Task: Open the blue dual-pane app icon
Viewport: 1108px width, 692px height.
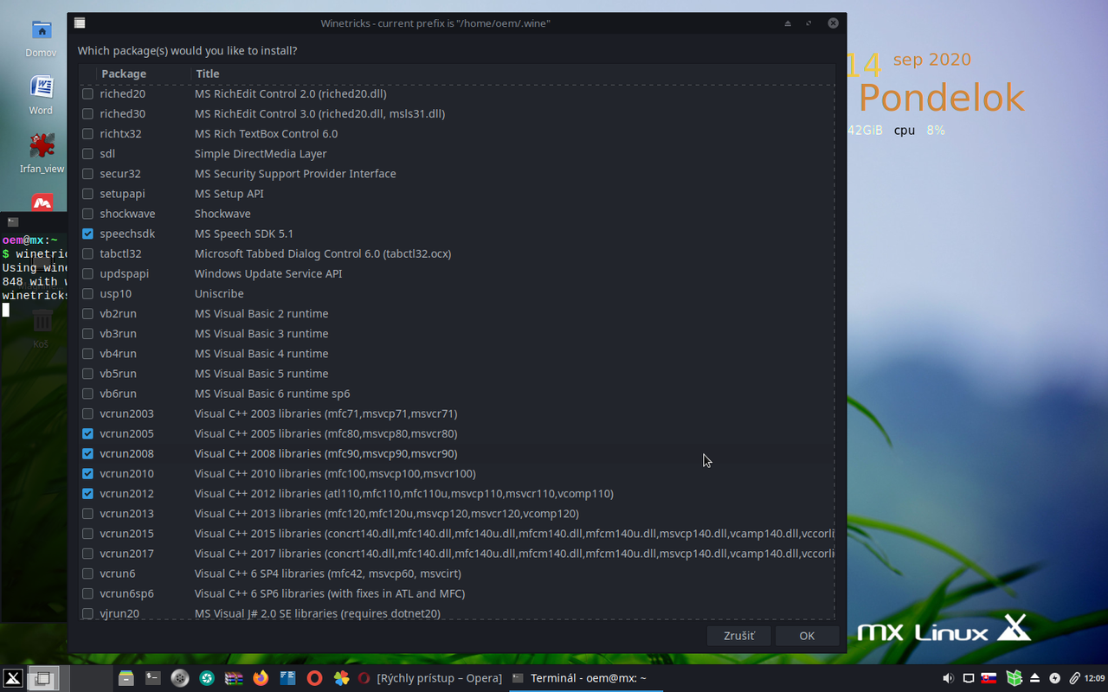Action: [x=287, y=678]
